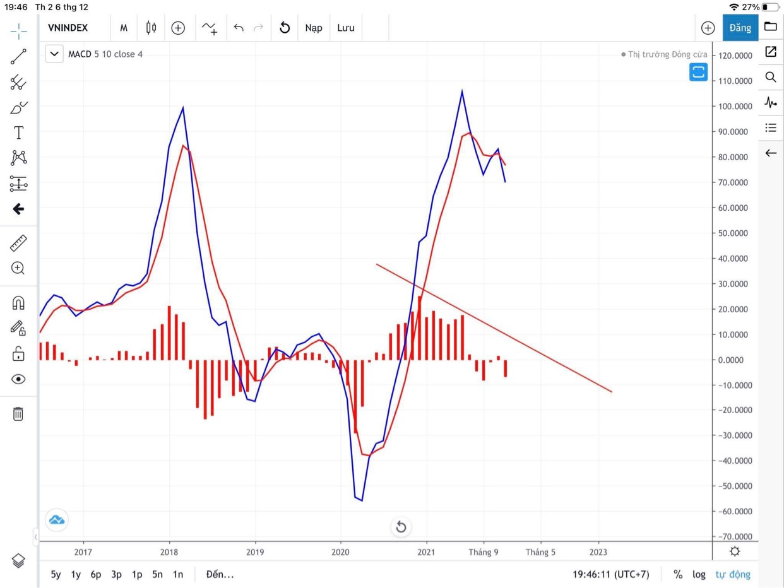Select the crosshair cursor tool
Image resolution: width=784 pixels, height=588 pixels.
tap(18, 30)
